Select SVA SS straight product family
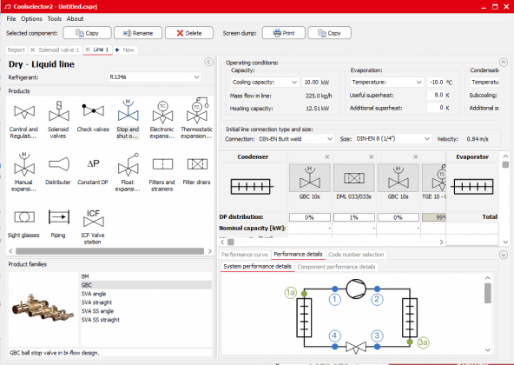514x365 pixels. pyautogui.click(x=146, y=320)
